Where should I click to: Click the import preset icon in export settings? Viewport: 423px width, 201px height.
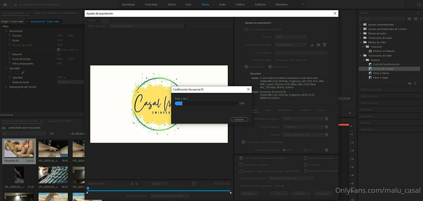319,45
